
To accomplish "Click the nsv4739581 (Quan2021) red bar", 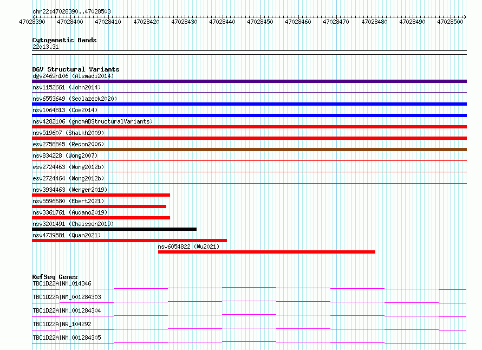I will pos(129,241).
